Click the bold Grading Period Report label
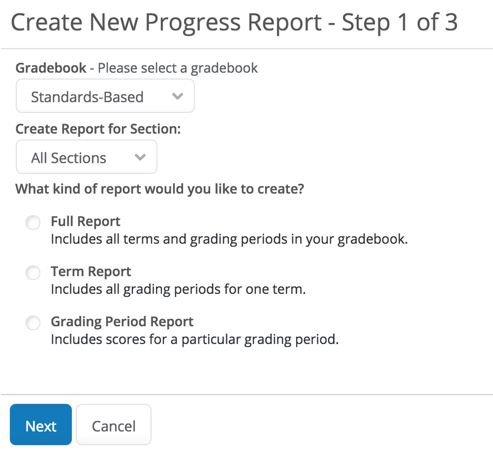493x454 pixels. [122, 322]
